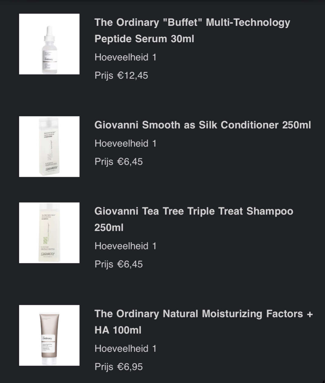Click Hoeveelheid 1 under Buffet serum
Image resolution: width=325 pixels, height=383 pixels.
(x=125, y=57)
